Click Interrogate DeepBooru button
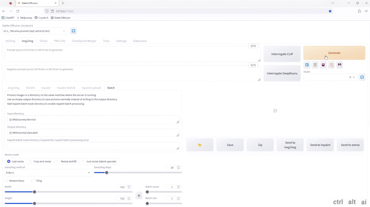Screen dimensions: 370x207 [x=282, y=73]
